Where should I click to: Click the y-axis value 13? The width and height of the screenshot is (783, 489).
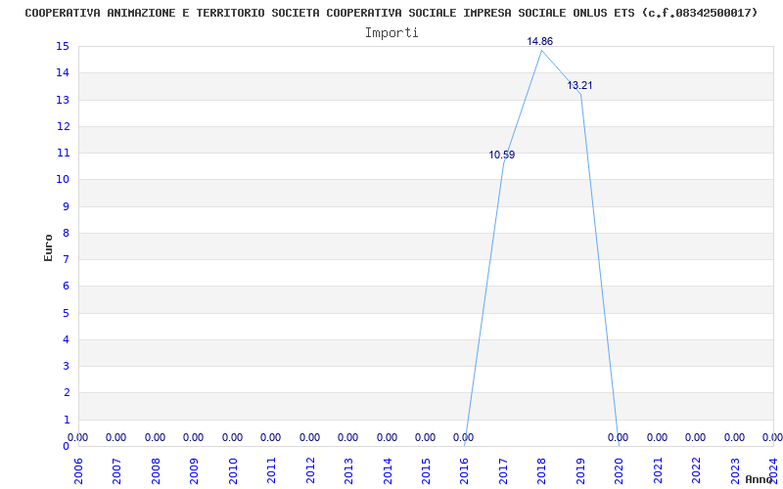[63, 100]
